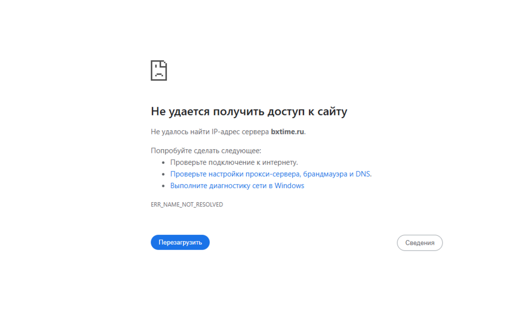
Task: Run Windows network diagnostics link
Action: (x=237, y=185)
